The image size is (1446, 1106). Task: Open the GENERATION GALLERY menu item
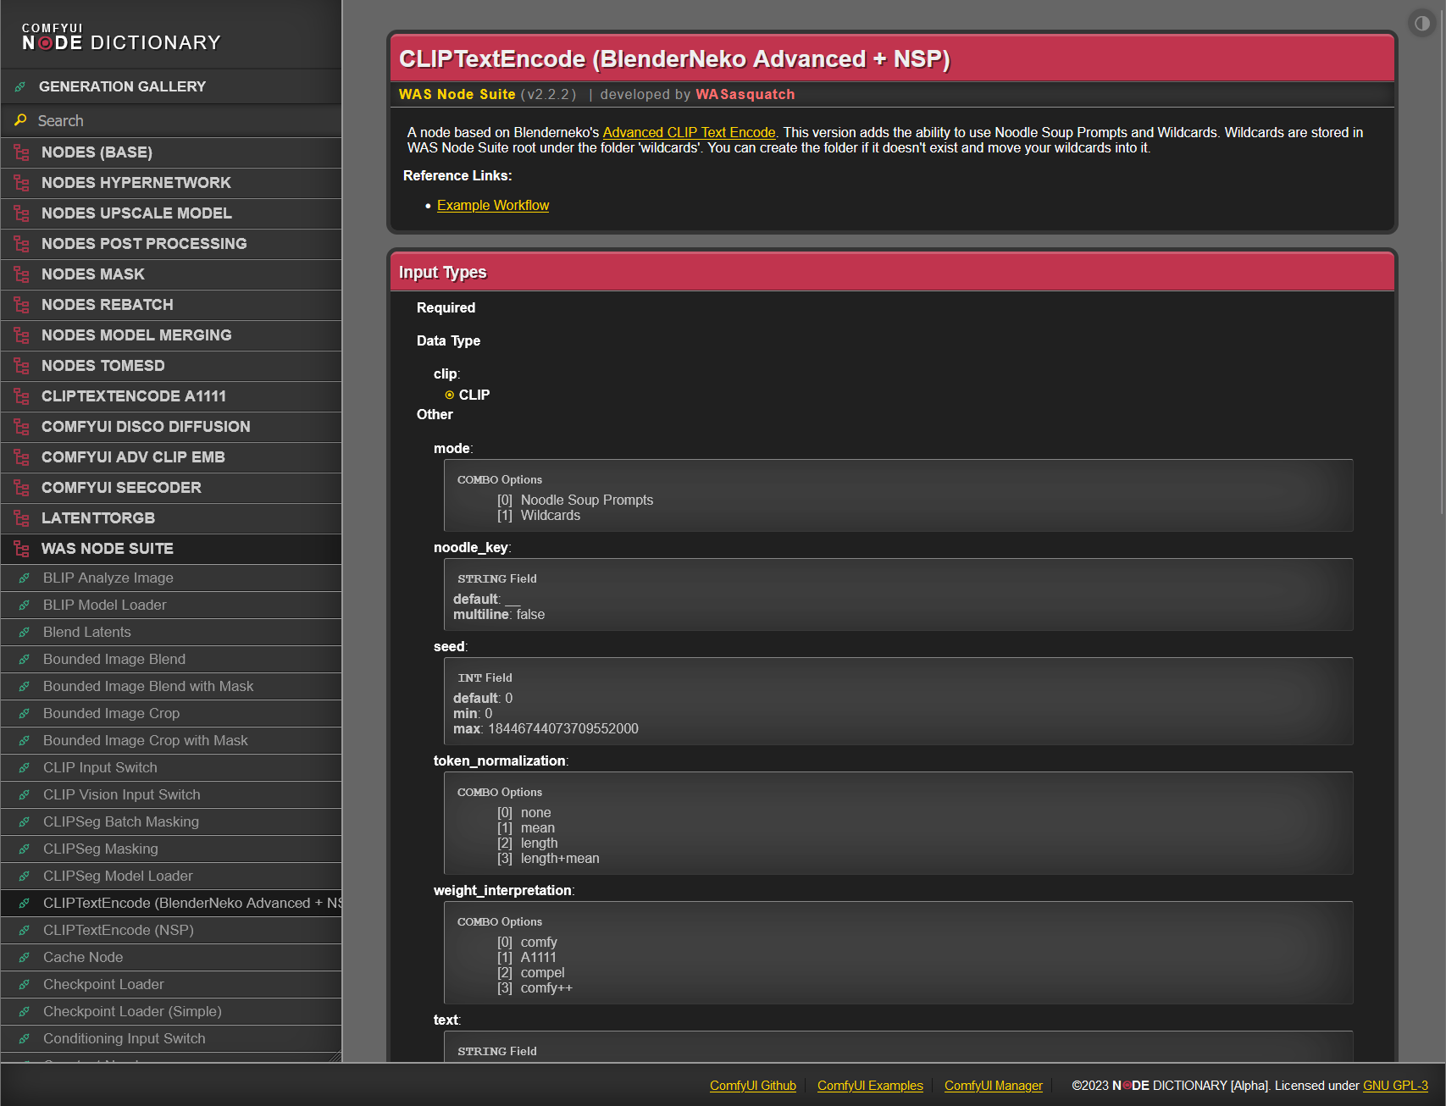click(x=171, y=86)
